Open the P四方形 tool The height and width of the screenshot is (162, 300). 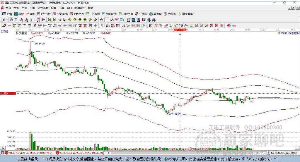[x=44, y=14]
